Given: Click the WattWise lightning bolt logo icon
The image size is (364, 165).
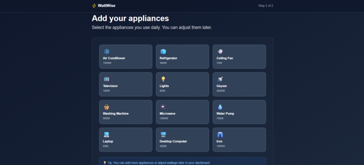Looking at the screenshot, I should 94,6.
